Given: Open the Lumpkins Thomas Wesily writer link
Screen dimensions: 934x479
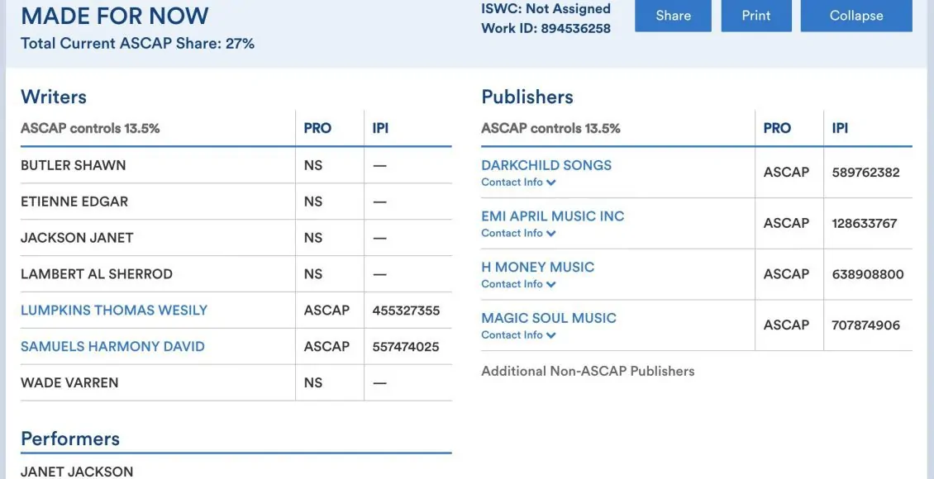Looking at the screenshot, I should (114, 311).
